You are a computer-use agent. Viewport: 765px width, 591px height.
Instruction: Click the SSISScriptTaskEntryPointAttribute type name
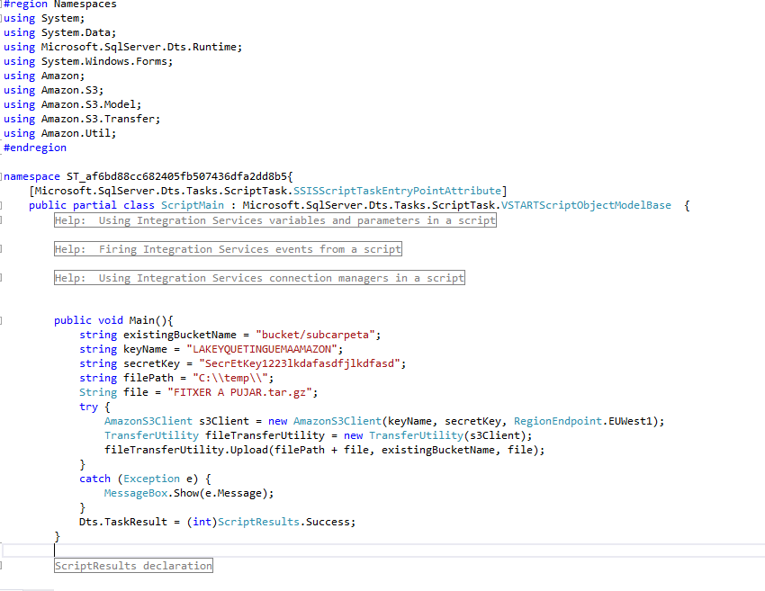coord(397,191)
